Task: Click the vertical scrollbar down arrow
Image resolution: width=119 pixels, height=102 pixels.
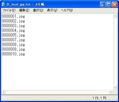Action: click(115, 87)
